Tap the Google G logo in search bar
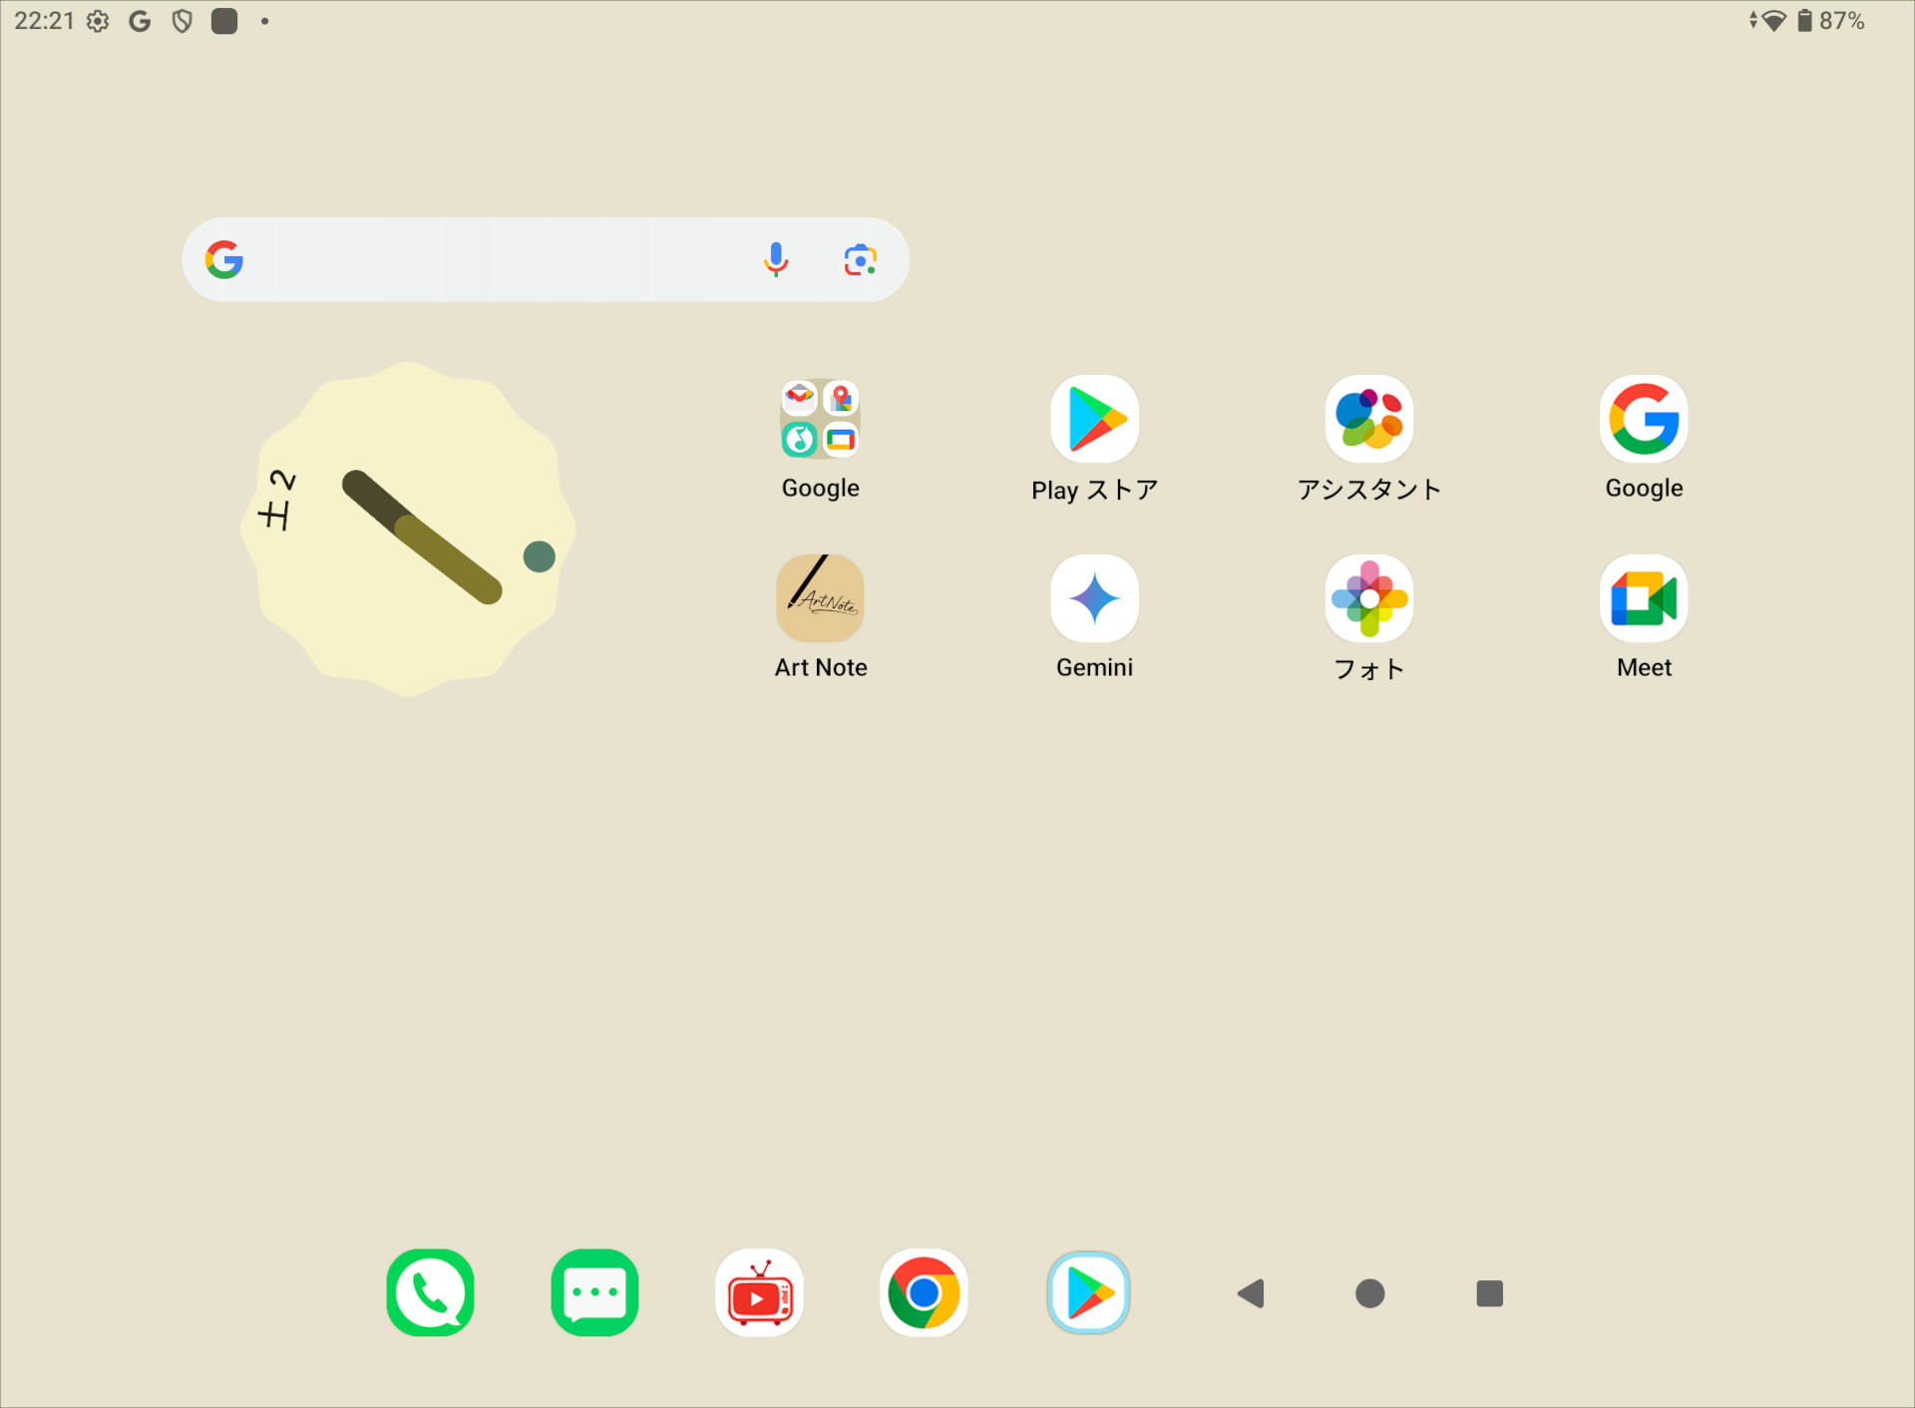The width and height of the screenshot is (1915, 1408). [224, 259]
